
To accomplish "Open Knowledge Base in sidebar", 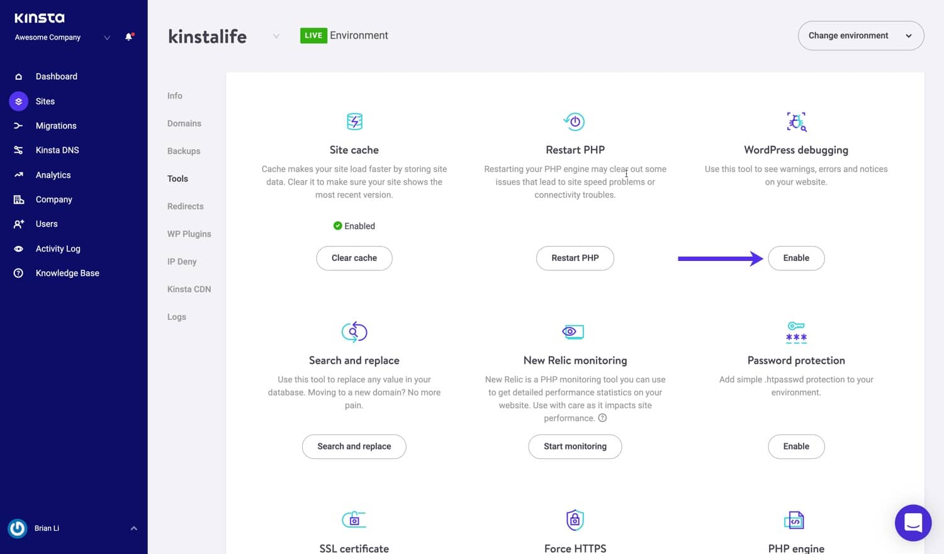I will click(x=67, y=273).
